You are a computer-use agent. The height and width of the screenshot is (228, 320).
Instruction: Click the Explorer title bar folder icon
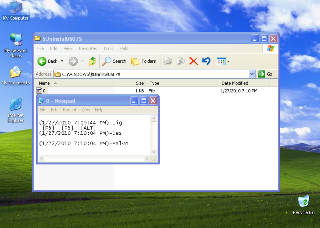(x=38, y=38)
